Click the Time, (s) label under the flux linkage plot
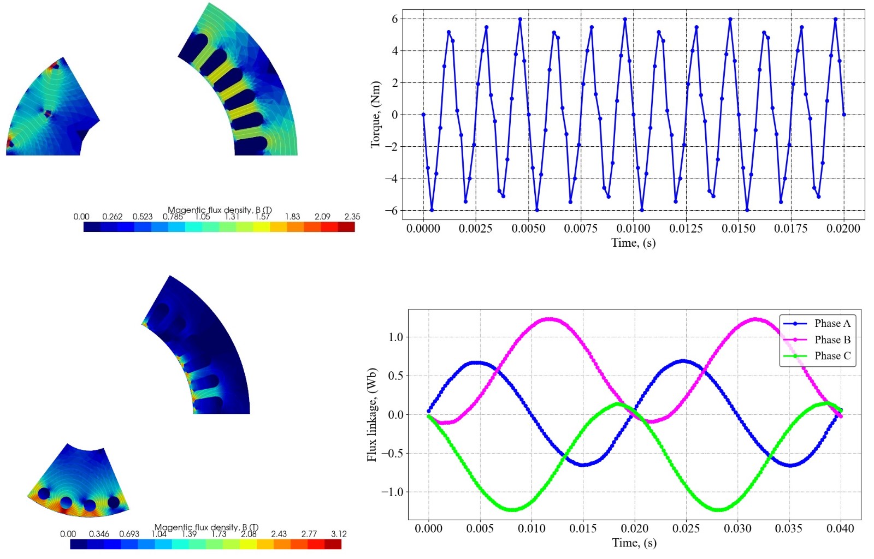The image size is (874, 559). [x=634, y=543]
